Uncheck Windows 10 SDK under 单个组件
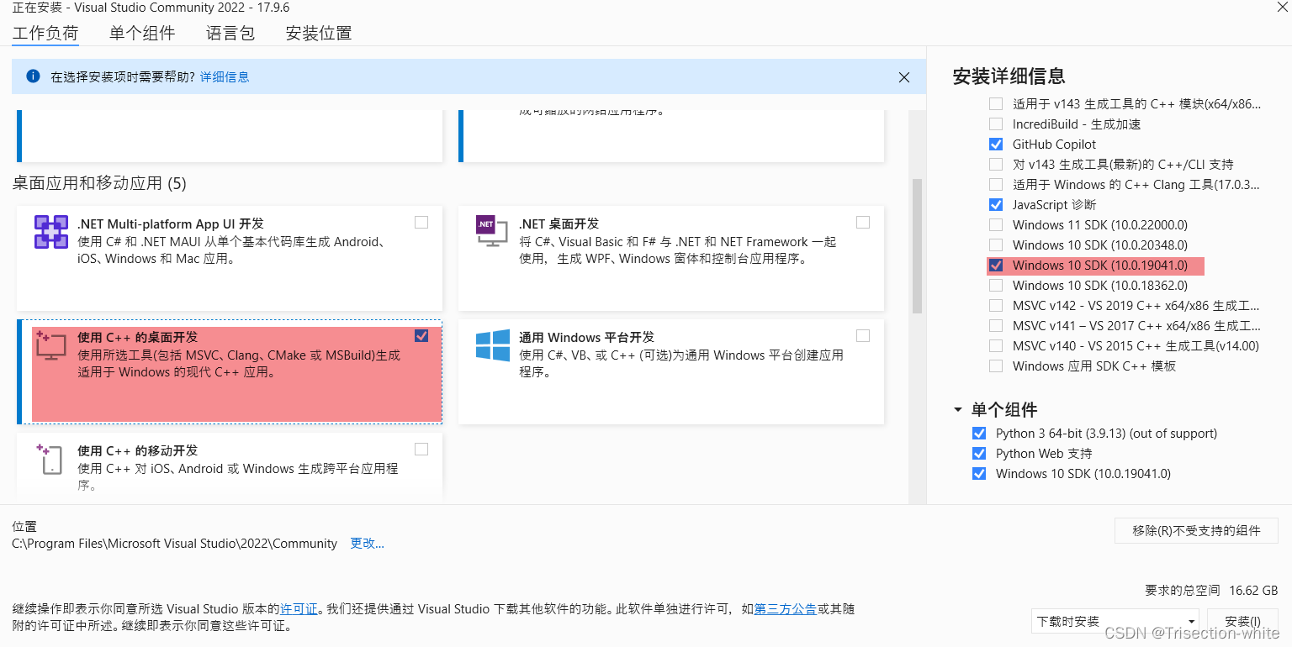The width and height of the screenshot is (1292, 647). [x=979, y=474]
